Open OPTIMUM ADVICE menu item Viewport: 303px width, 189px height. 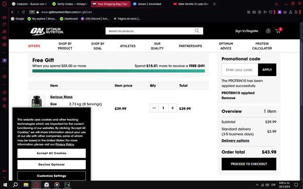pos(226,46)
